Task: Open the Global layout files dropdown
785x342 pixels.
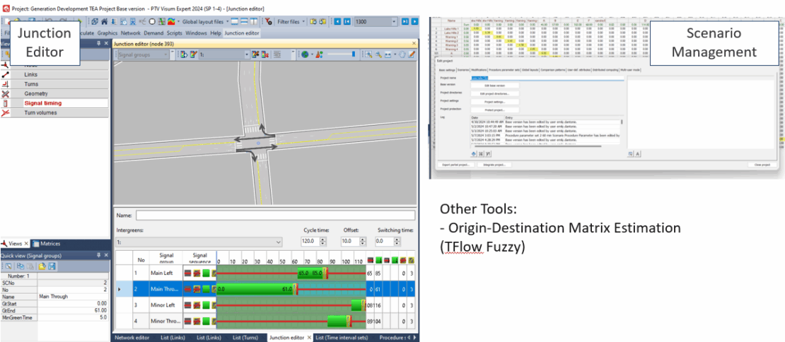Action: coord(227,21)
